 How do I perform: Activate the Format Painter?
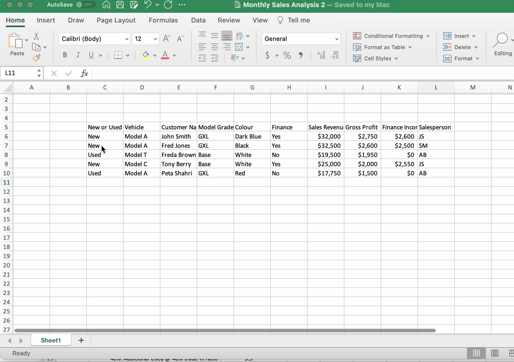(37, 58)
